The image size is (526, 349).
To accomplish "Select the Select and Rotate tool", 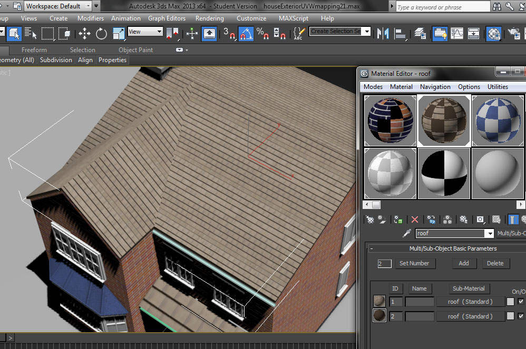I will point(101,34).
